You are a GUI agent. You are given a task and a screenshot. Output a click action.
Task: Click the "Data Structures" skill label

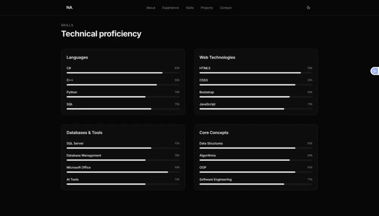pos(211,143)
